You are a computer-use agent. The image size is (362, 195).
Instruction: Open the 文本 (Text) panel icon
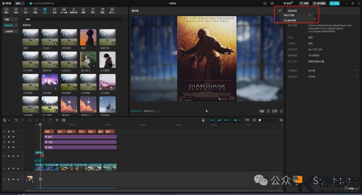(25, 10)
